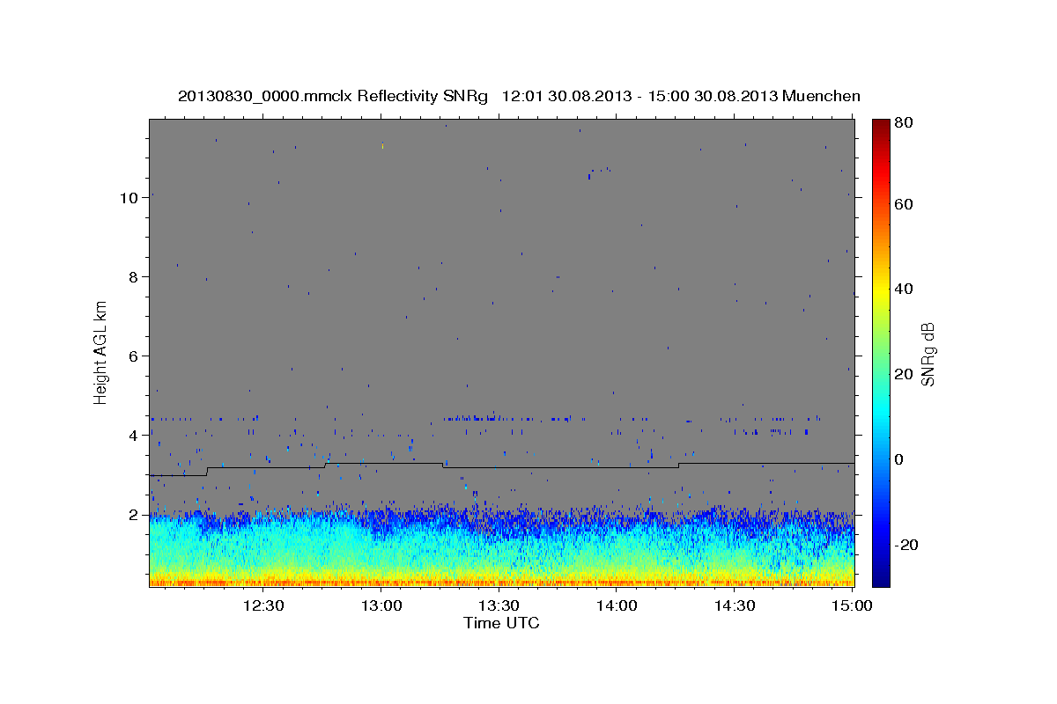
Task: Click the 'SNRg dB' colorbar label
Action: (928, 355)
